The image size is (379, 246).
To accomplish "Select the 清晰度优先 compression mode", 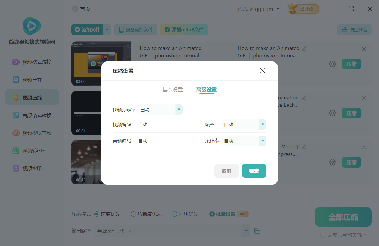I will (x=146, y=214).
